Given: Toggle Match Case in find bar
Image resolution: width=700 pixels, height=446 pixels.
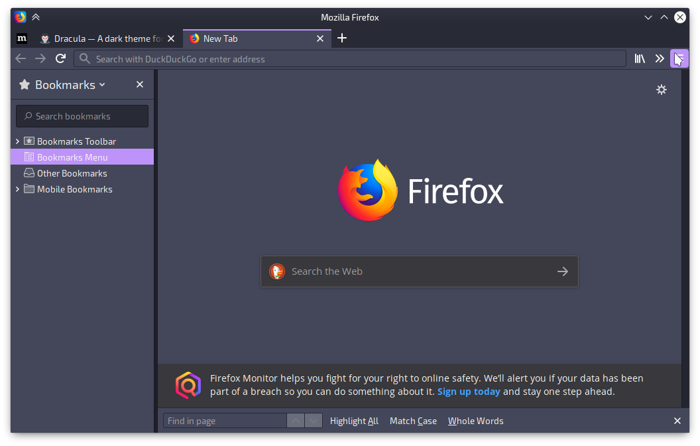Looking at the screenshot, I should 413,421.
